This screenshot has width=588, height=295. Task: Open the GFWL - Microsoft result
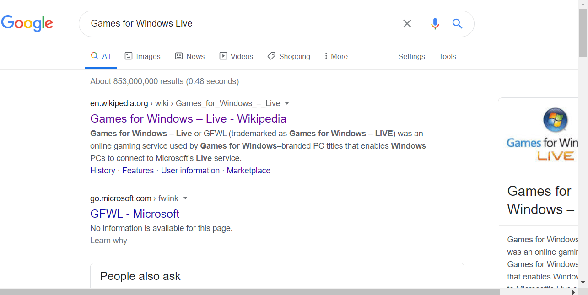pyautogui.click(x=135, y=214)
